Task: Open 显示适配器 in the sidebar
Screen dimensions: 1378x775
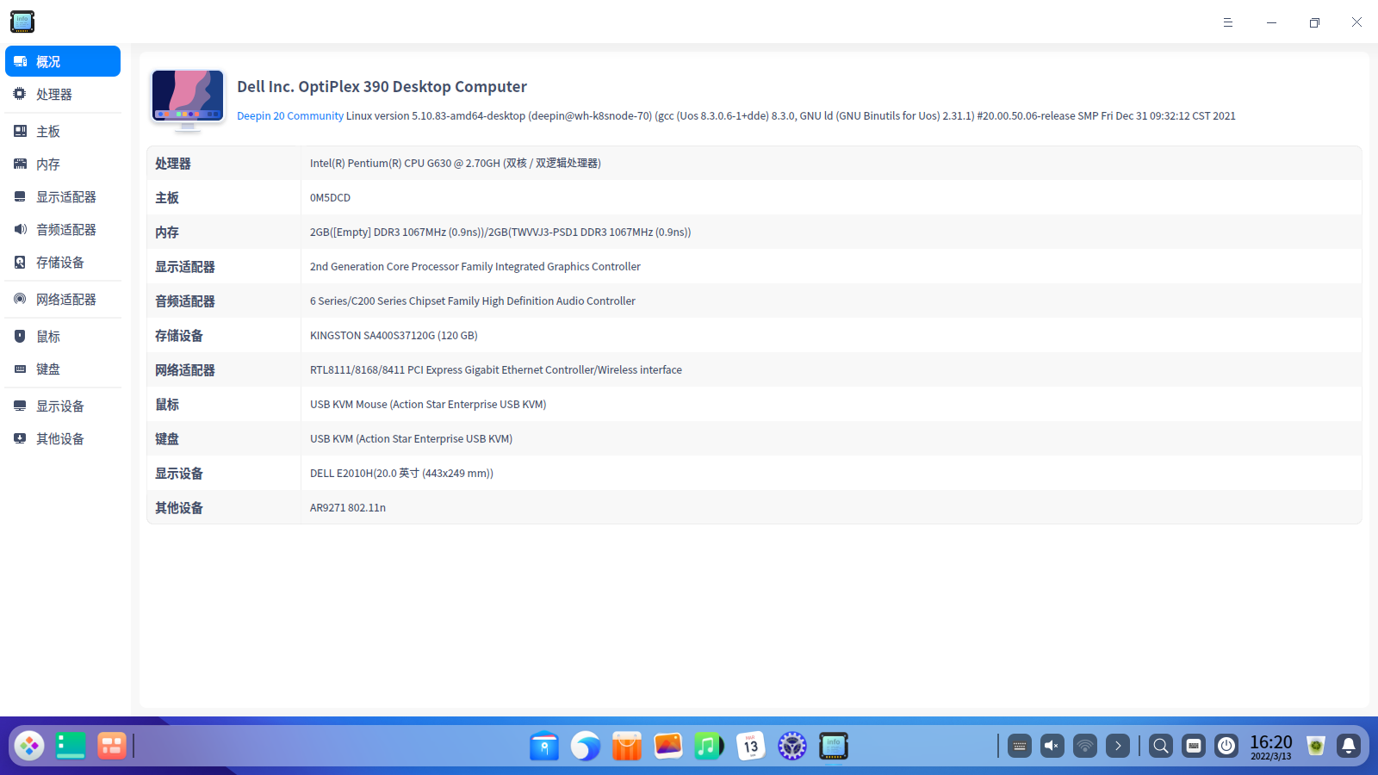Action: 63,196
